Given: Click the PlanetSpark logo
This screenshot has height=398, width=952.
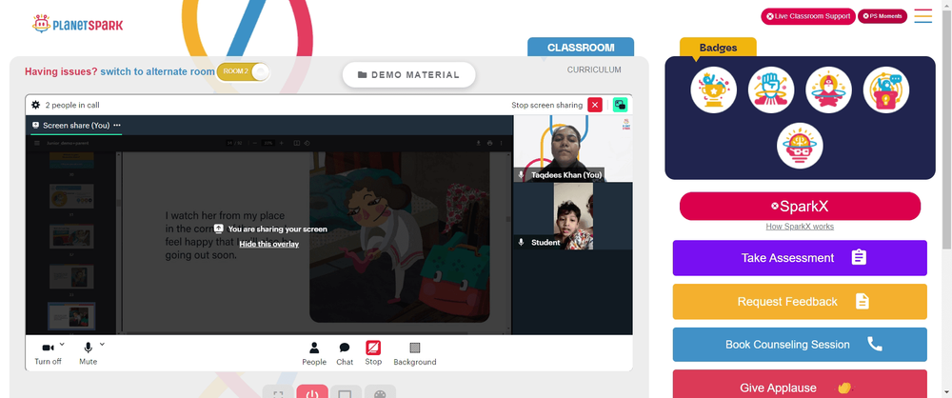Looking at the screenshot, I should coord(78,25).
